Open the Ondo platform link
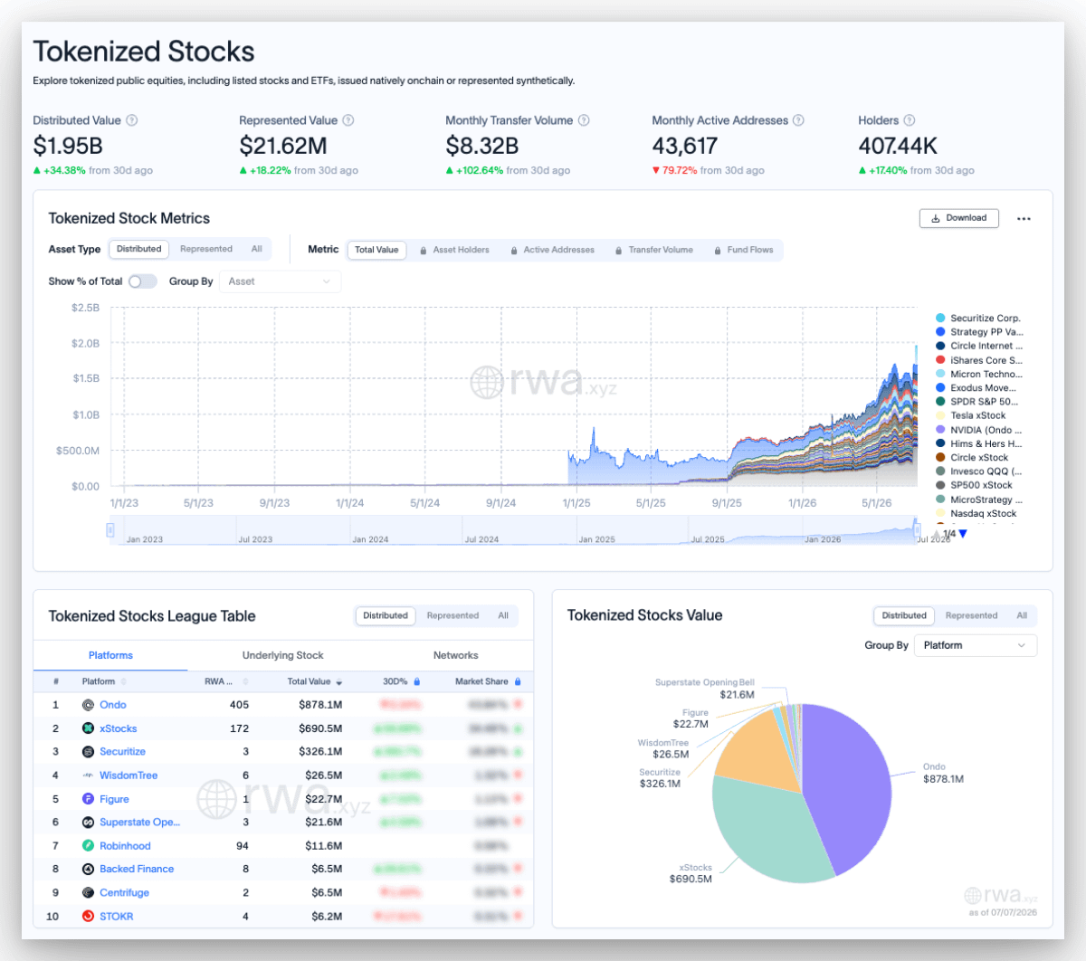 click(113, 705)
